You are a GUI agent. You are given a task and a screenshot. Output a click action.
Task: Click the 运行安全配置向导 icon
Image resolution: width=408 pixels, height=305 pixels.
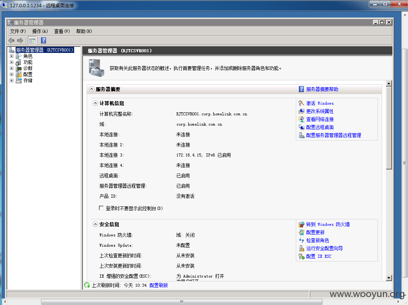click(x=301, y=248)
